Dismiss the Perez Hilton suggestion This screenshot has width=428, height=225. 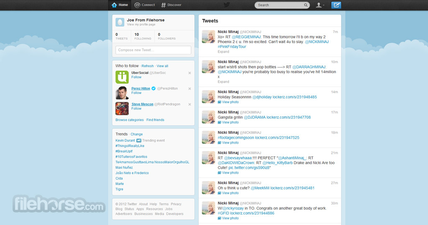(x=189, y=88)
